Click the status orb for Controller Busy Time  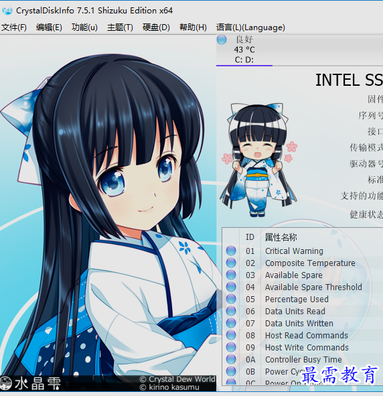[x=231, y=359]
